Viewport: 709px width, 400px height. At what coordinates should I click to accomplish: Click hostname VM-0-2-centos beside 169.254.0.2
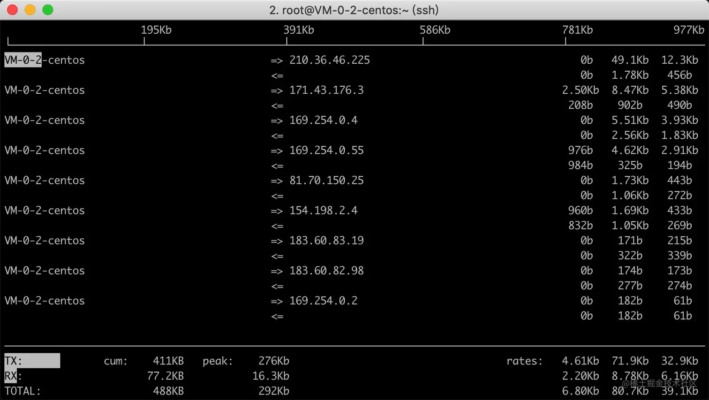coord(45,301)
